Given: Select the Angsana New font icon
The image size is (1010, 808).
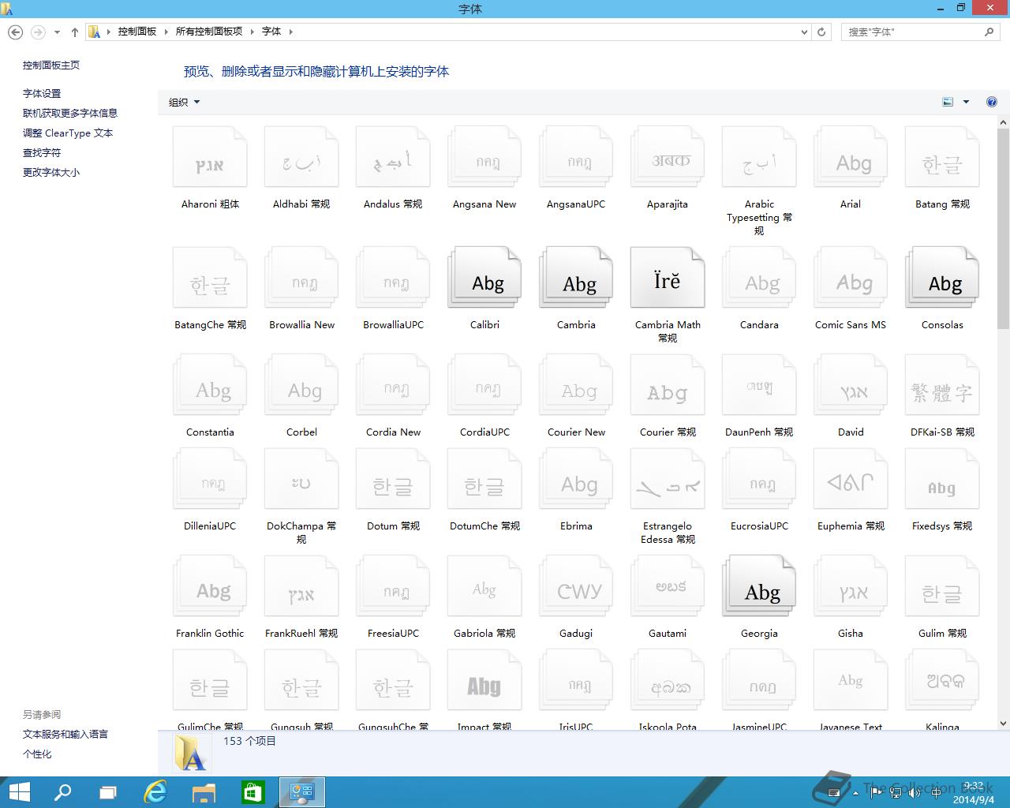Looking at the screenshot, I should (484, 157).
